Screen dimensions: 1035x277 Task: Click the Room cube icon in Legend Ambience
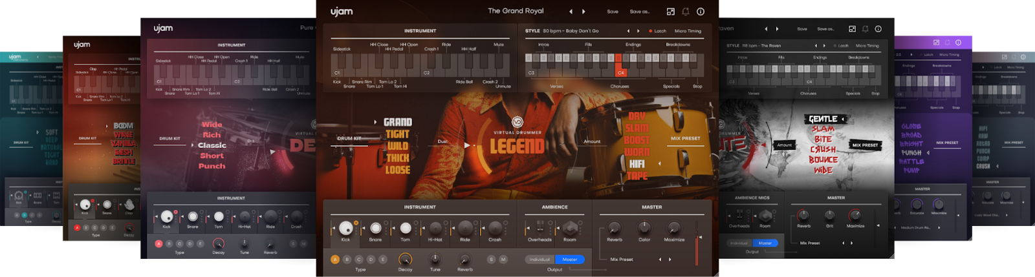[x=570, y=227]
